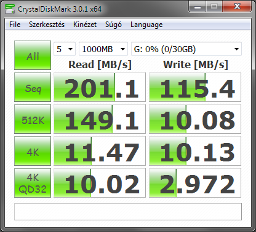Run all benchmarks with All button

(x=33, y=55)
